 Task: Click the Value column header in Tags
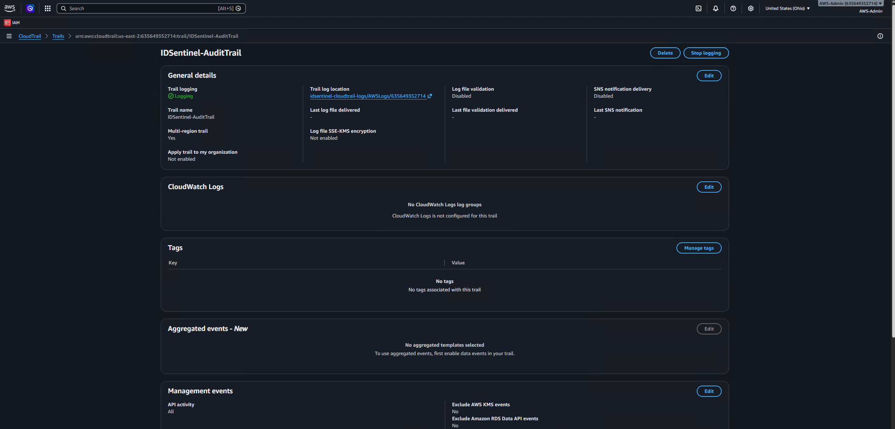pos(458,263)
